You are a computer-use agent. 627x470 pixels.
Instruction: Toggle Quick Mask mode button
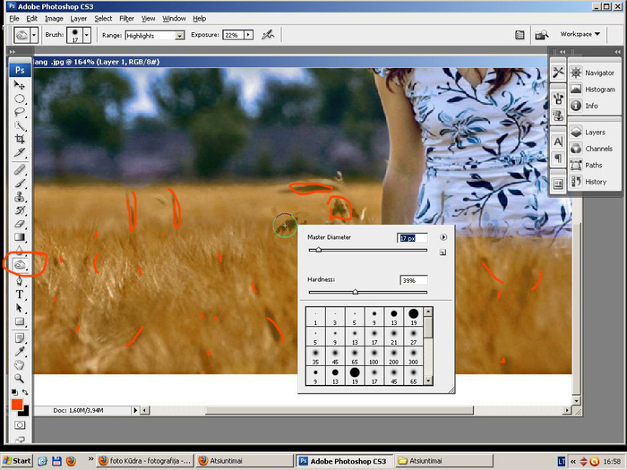coord(20,426)
